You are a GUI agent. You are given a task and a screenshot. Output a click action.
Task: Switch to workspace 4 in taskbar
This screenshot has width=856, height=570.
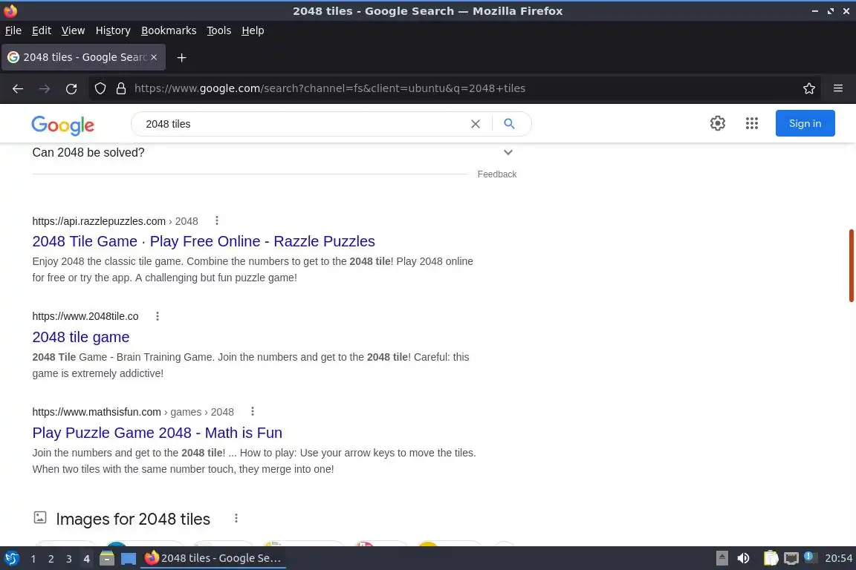tap(86, 559)
